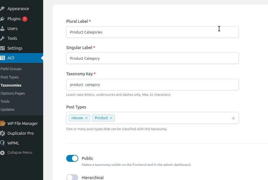
Task: Click the WP File Manager icon
Action: [3, 123]
